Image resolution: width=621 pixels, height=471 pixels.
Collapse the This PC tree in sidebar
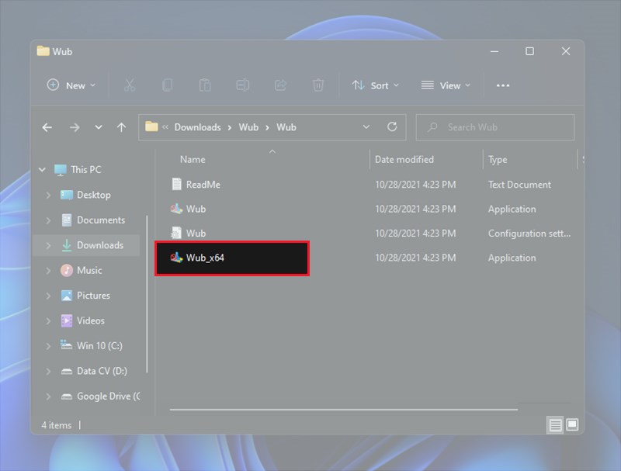pyautogui.click(x=42, y=169)
